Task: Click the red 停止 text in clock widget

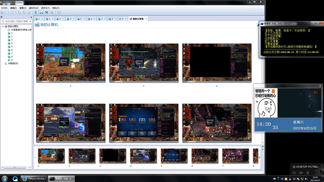Action: (x=316, y=92)
